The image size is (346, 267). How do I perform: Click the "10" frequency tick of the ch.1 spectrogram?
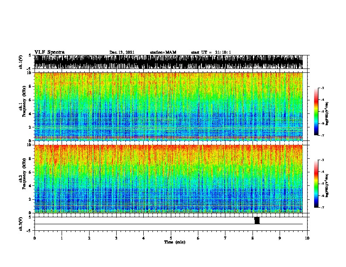(x=30, y=73)
